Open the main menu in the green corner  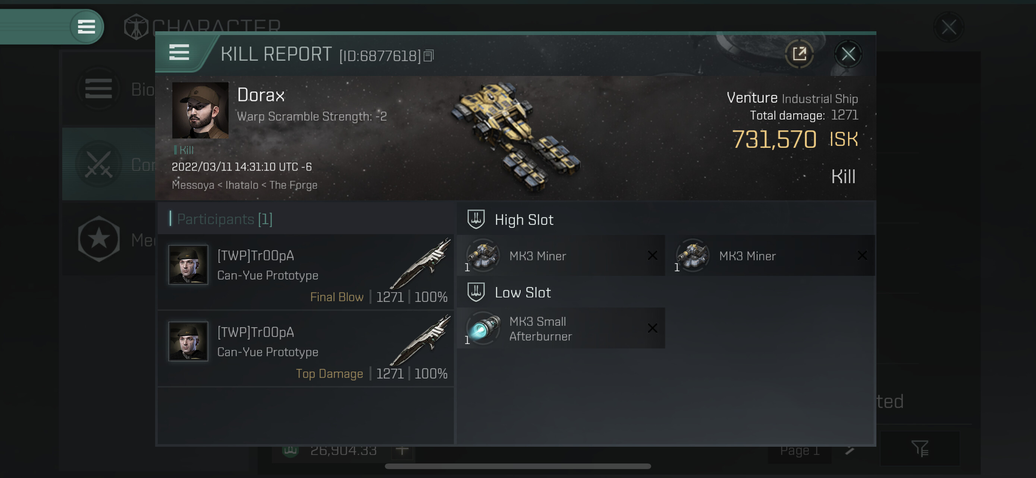(x=86, y=27)
